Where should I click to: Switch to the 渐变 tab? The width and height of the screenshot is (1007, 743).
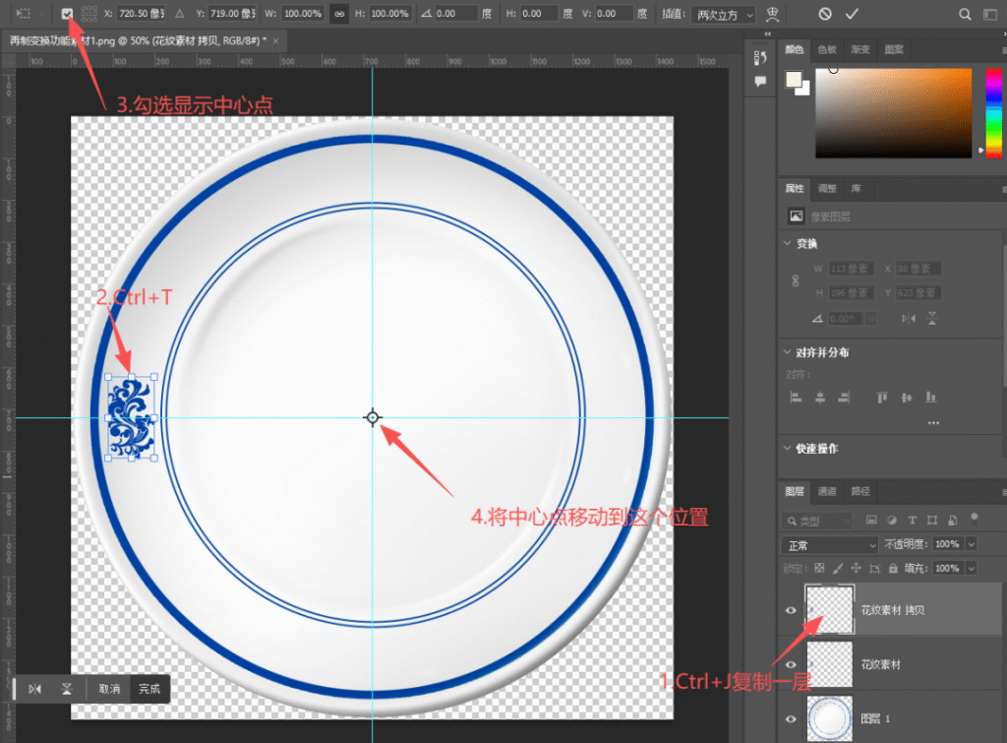point(860,49)
